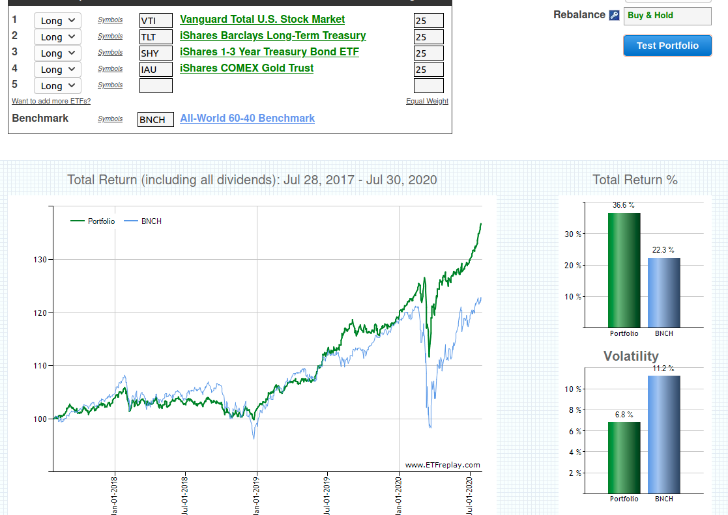Click the Symbols lookup link for row 2
Viewport: 728px width, 515px height.
click(110, 36)
